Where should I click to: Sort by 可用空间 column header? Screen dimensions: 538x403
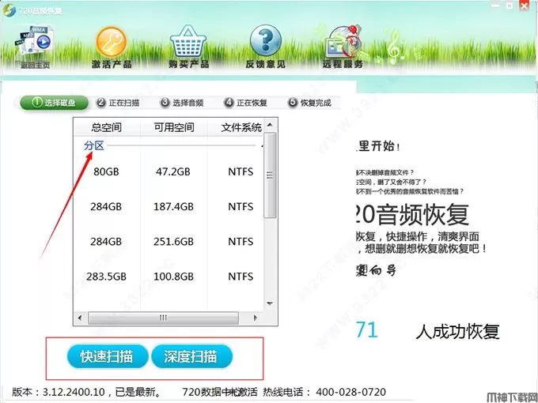click(173, 127)
